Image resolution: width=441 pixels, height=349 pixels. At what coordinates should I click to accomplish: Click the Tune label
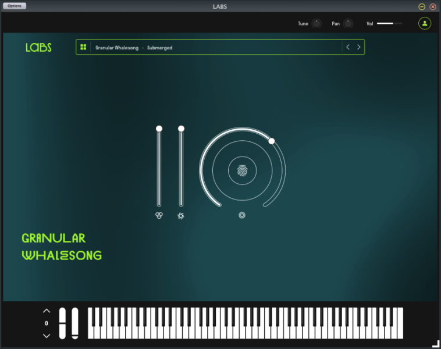[x=303, y=24]
